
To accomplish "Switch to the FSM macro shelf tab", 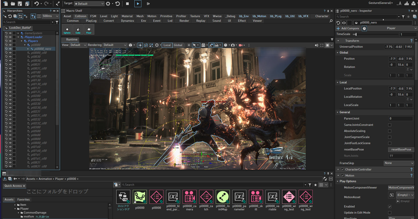I will pos(93,16).
